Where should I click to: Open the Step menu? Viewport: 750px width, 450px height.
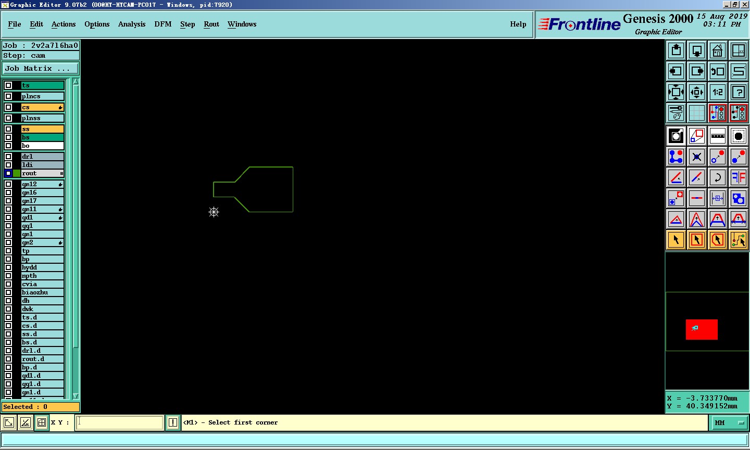[187, 24]
